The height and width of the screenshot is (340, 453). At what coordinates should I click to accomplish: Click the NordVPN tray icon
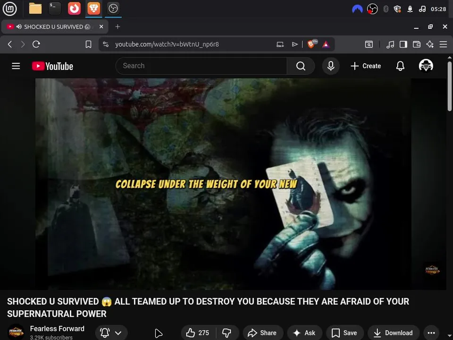(x=357, y=9)
